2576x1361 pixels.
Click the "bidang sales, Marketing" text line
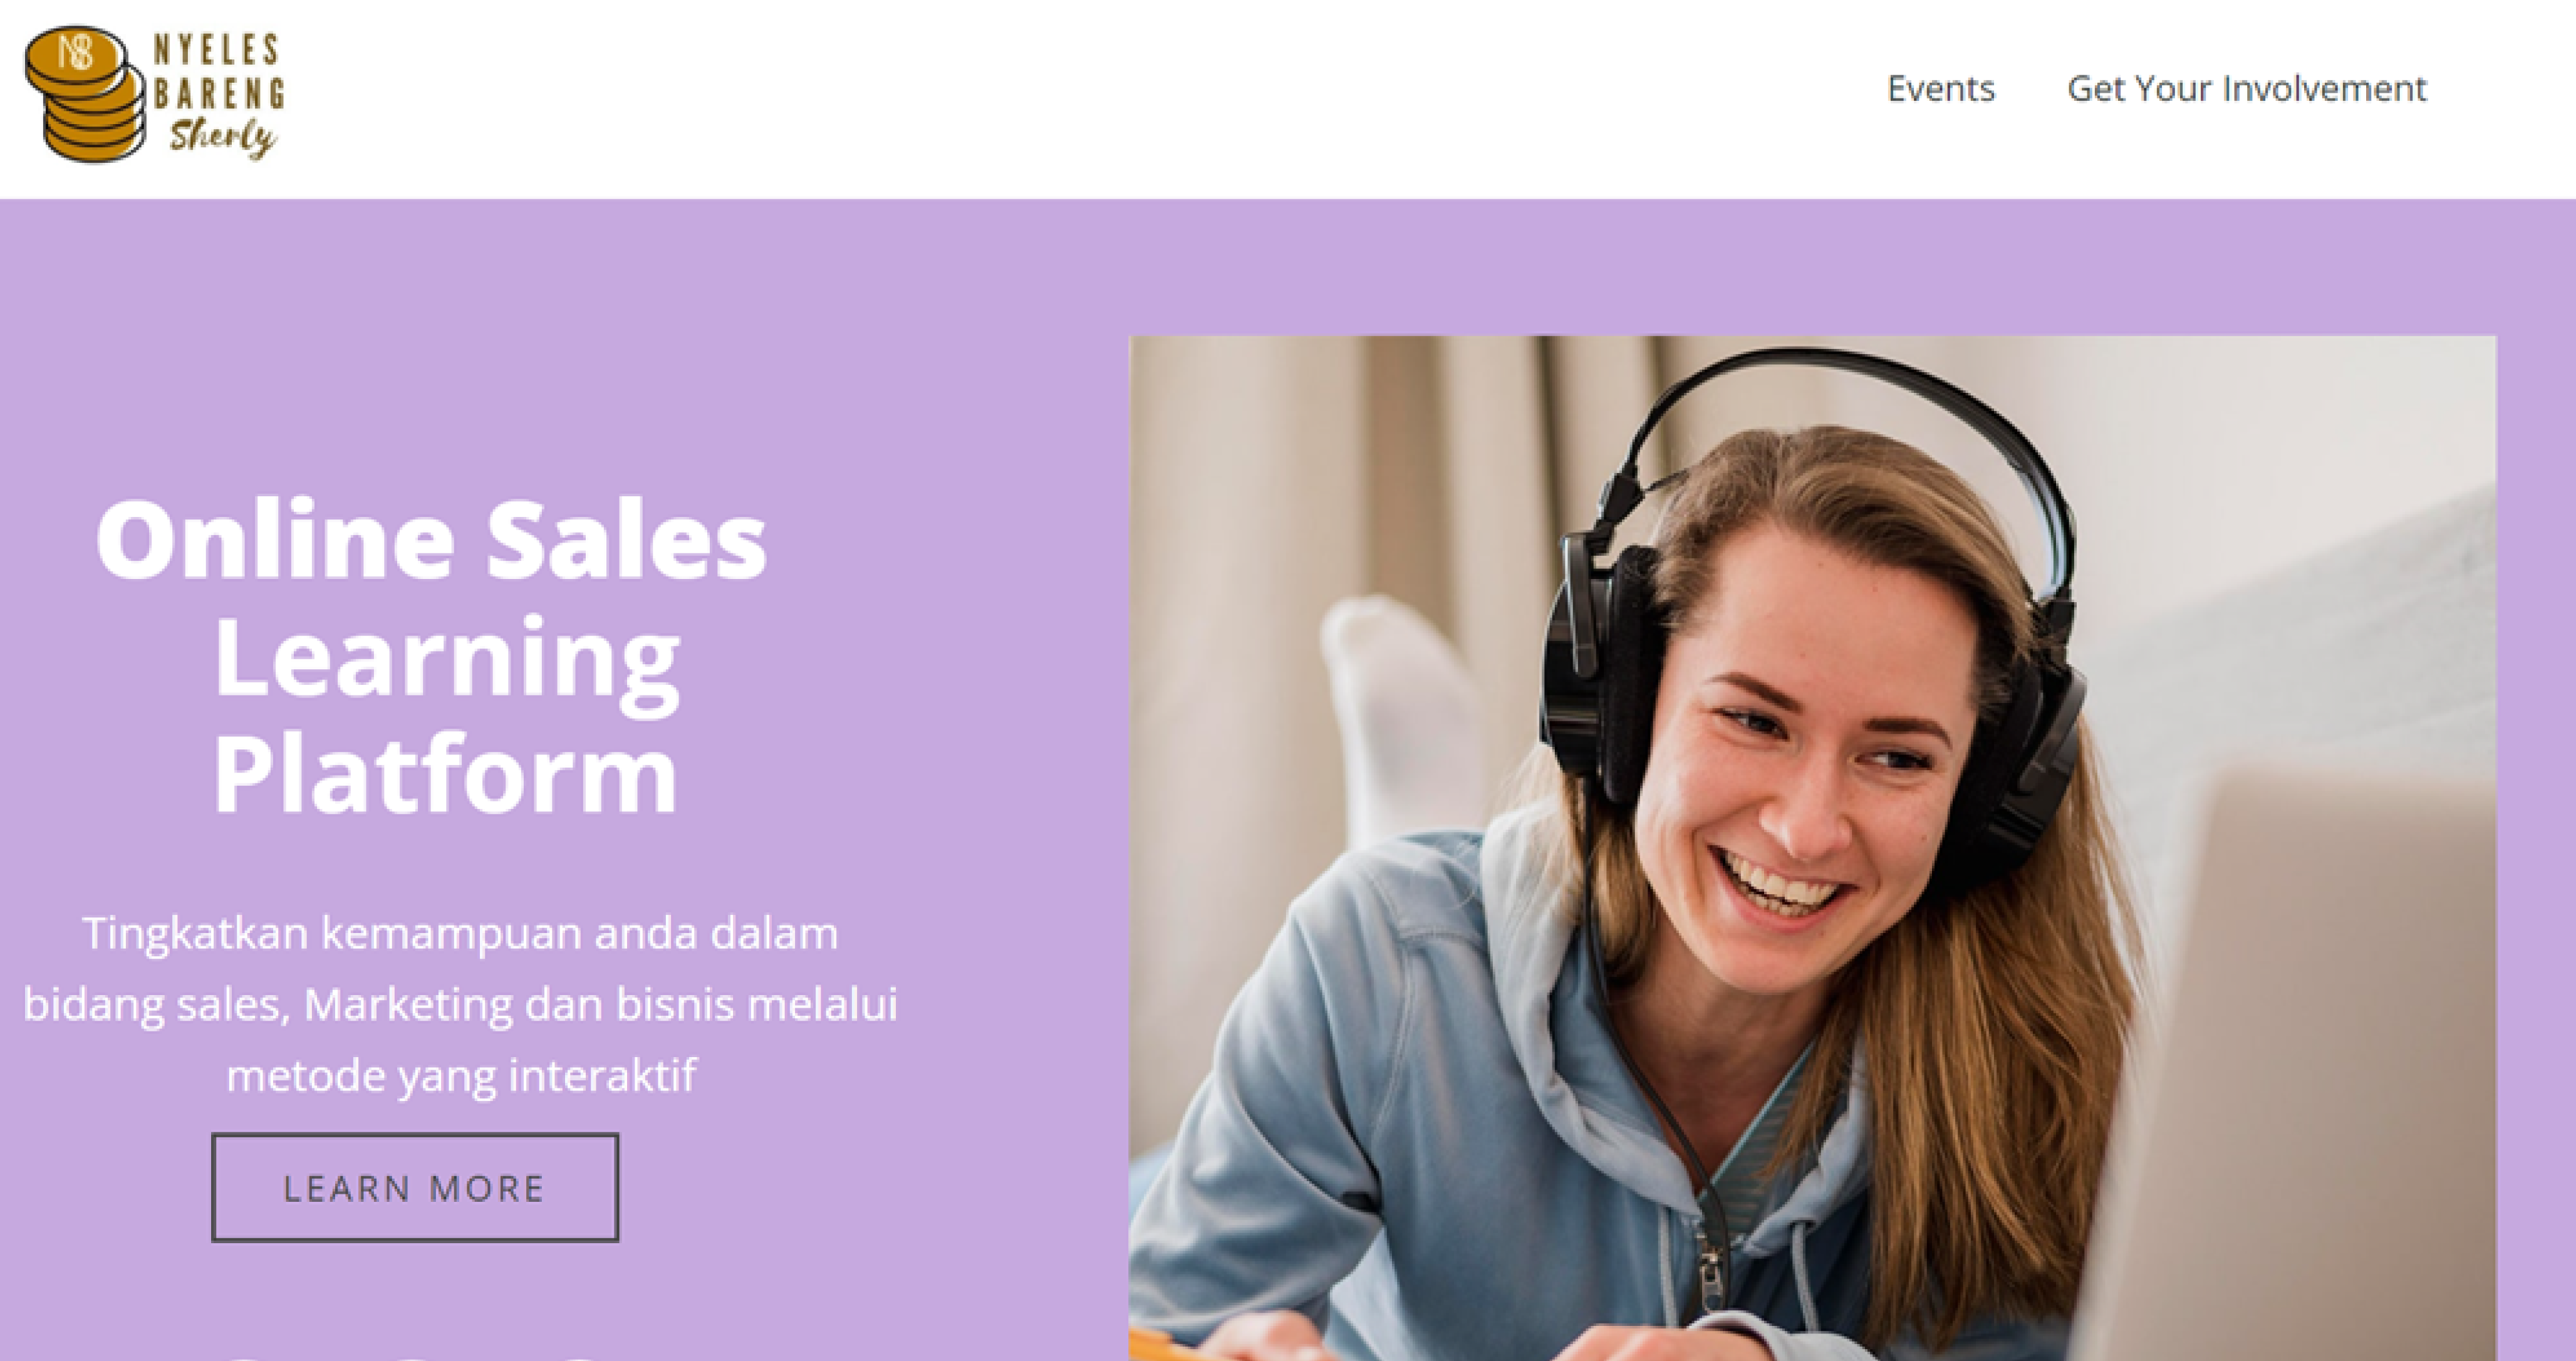pyautogui.click(x=461, y=1004)
